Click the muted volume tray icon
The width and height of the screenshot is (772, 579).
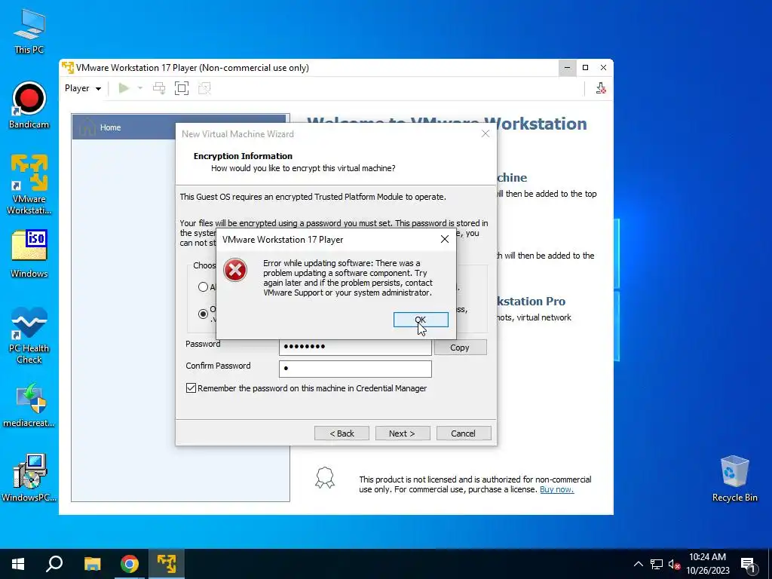(x=674, y=564)
